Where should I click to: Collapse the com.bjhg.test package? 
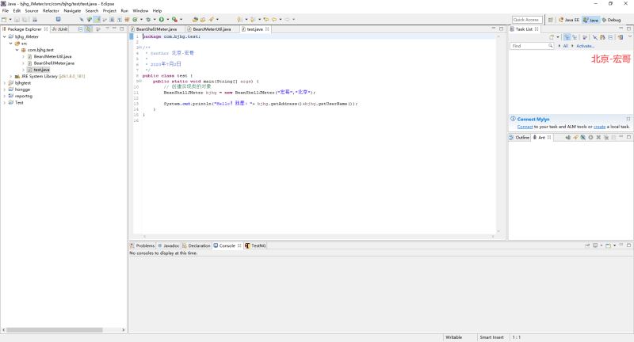[17, 50]
